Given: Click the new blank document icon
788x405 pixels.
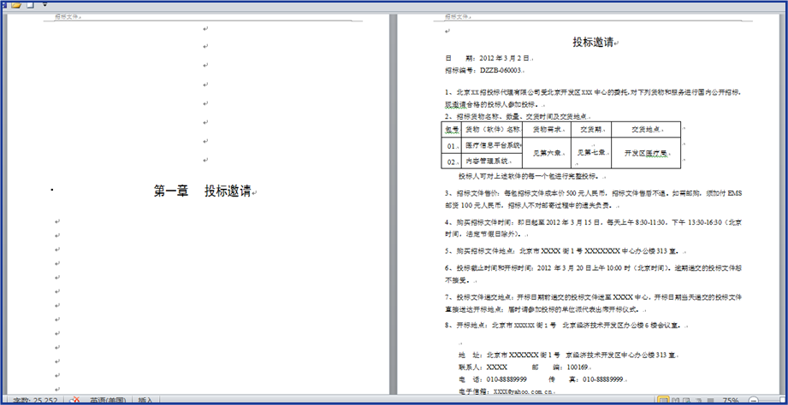Looking at the screenshot, I should point(30,4).
